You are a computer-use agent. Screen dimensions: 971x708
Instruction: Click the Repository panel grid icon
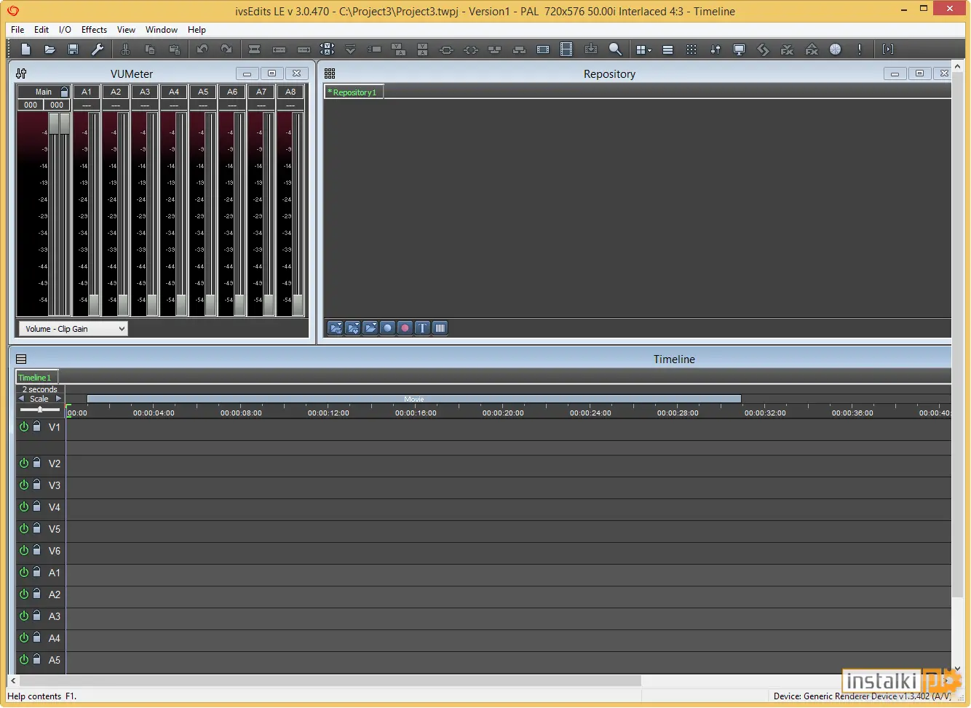point(330,73)
